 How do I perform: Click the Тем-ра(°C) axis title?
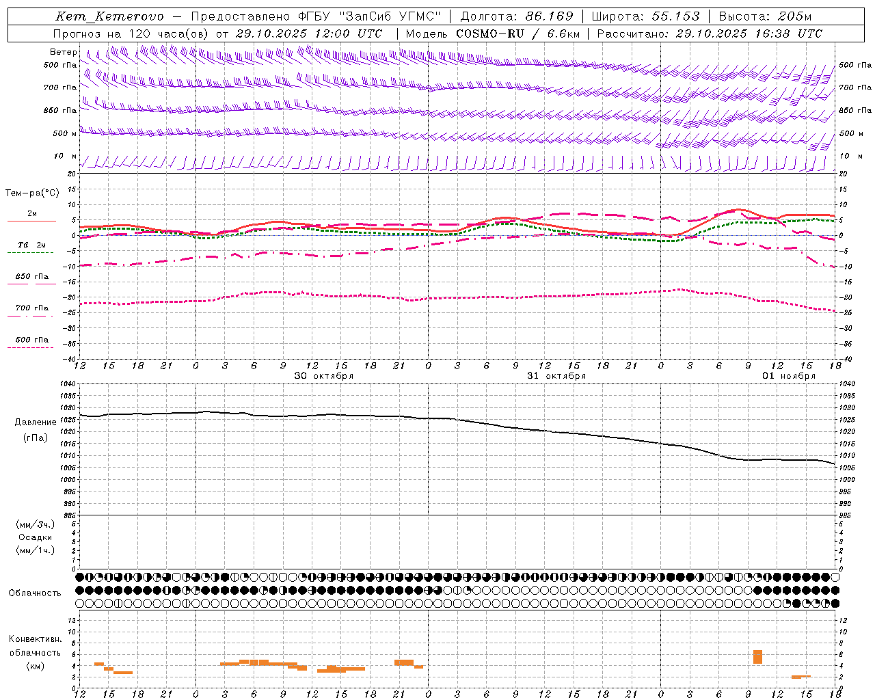pyautogui.click(x=32, y=193)
